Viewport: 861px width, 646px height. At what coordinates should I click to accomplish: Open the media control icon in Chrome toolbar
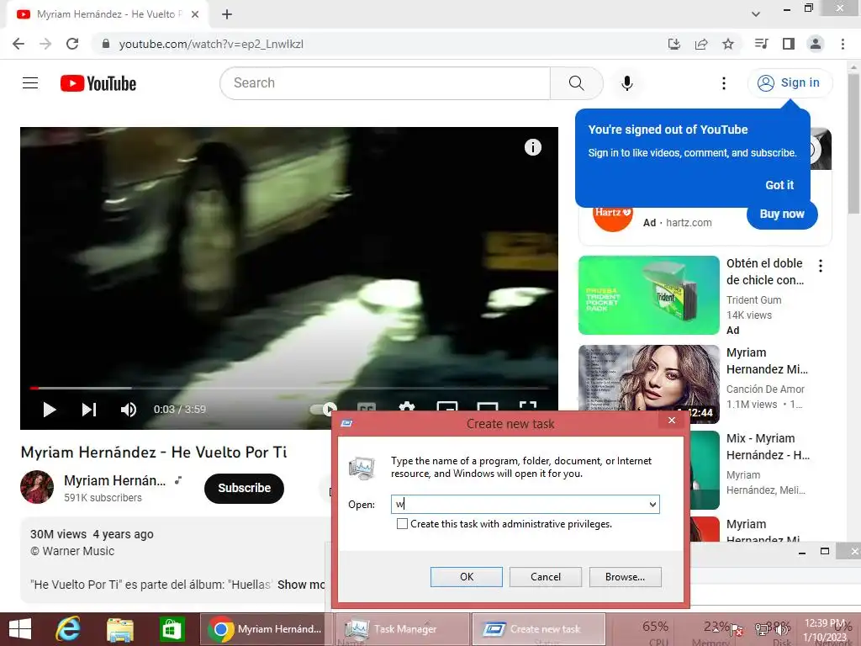762,44
